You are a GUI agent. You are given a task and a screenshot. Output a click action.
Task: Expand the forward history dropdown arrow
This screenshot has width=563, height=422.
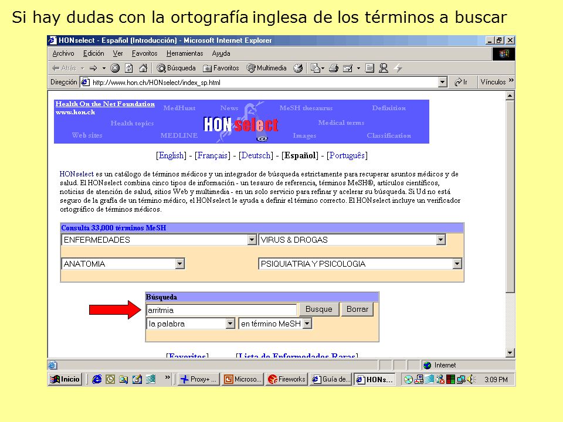click(104, 68)
